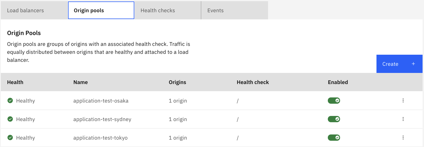Select the Origin pools tab
The image size is (424, 147).
[x=89, y=11]
